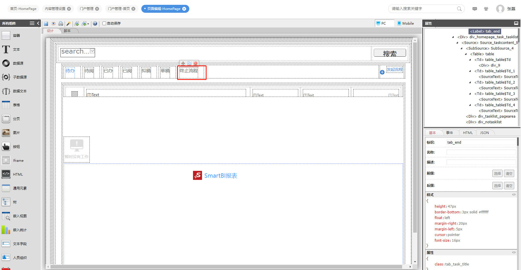521x270 pixels.
Task: Select the 树 tree component
Action: pos(9,202)
